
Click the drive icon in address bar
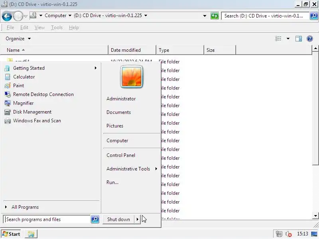tap(33, 16)
